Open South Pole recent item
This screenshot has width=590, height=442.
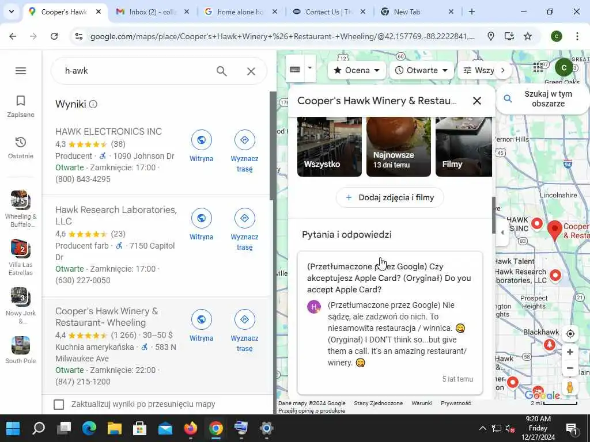pyautogui.click(x=21, y=350)
